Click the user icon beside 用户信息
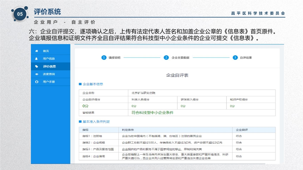This screenshot has width=303, height=170. click(x=36, y=59)
